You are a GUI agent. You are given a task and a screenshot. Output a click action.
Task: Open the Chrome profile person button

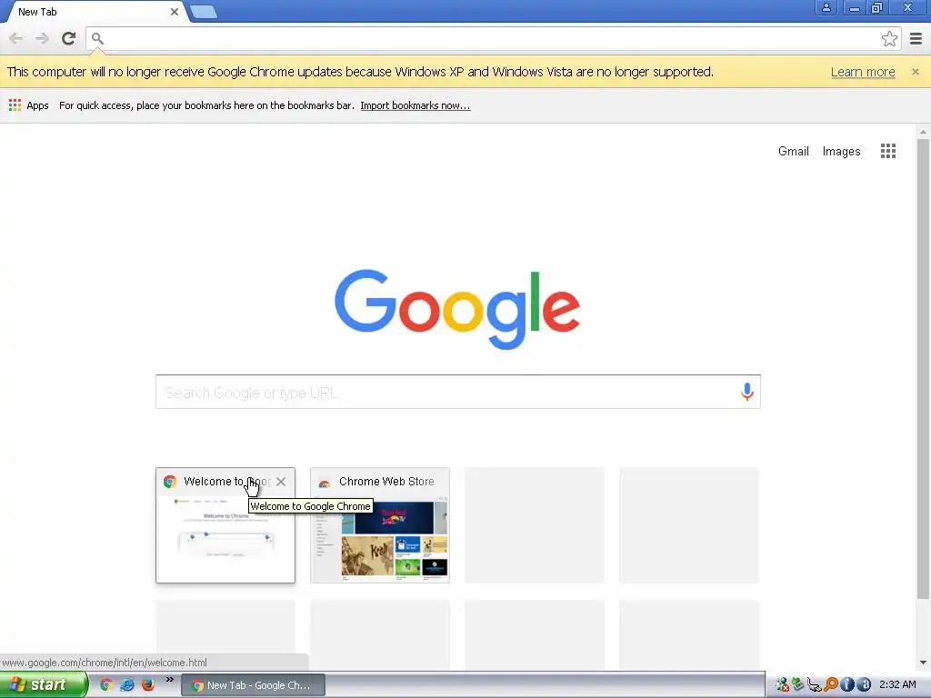coord(826,7)
